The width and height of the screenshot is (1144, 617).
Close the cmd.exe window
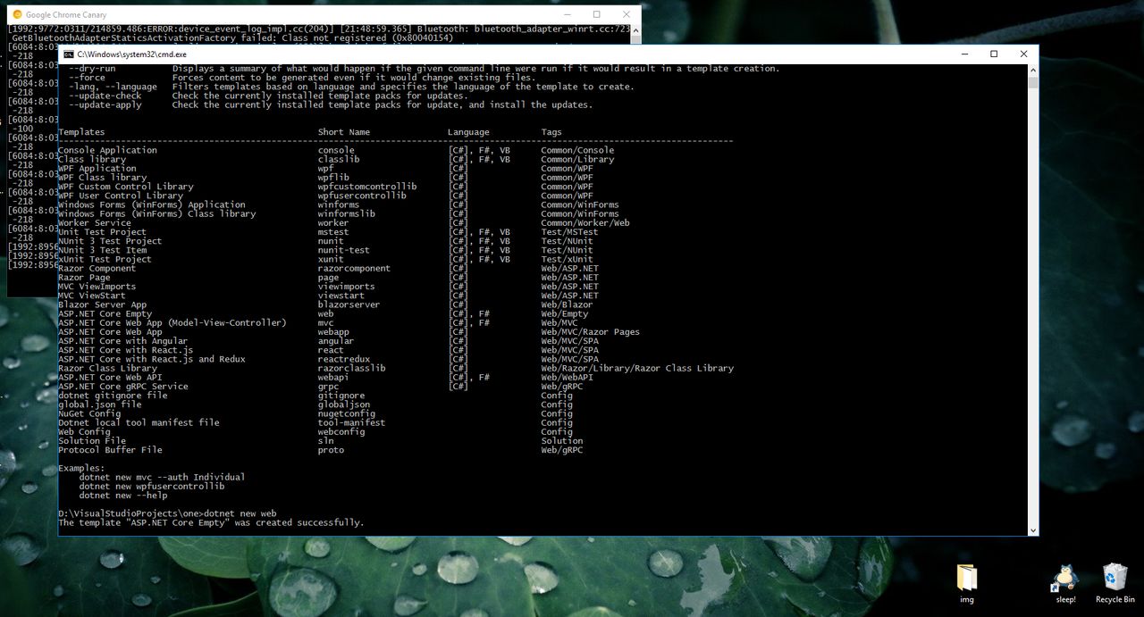tap(1024, 54)
